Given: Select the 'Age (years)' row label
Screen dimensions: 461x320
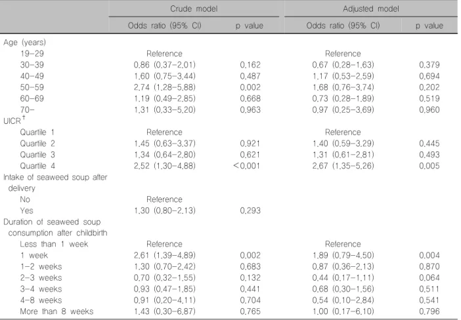Looking at the screenshot, I should (x=25, y=43).
